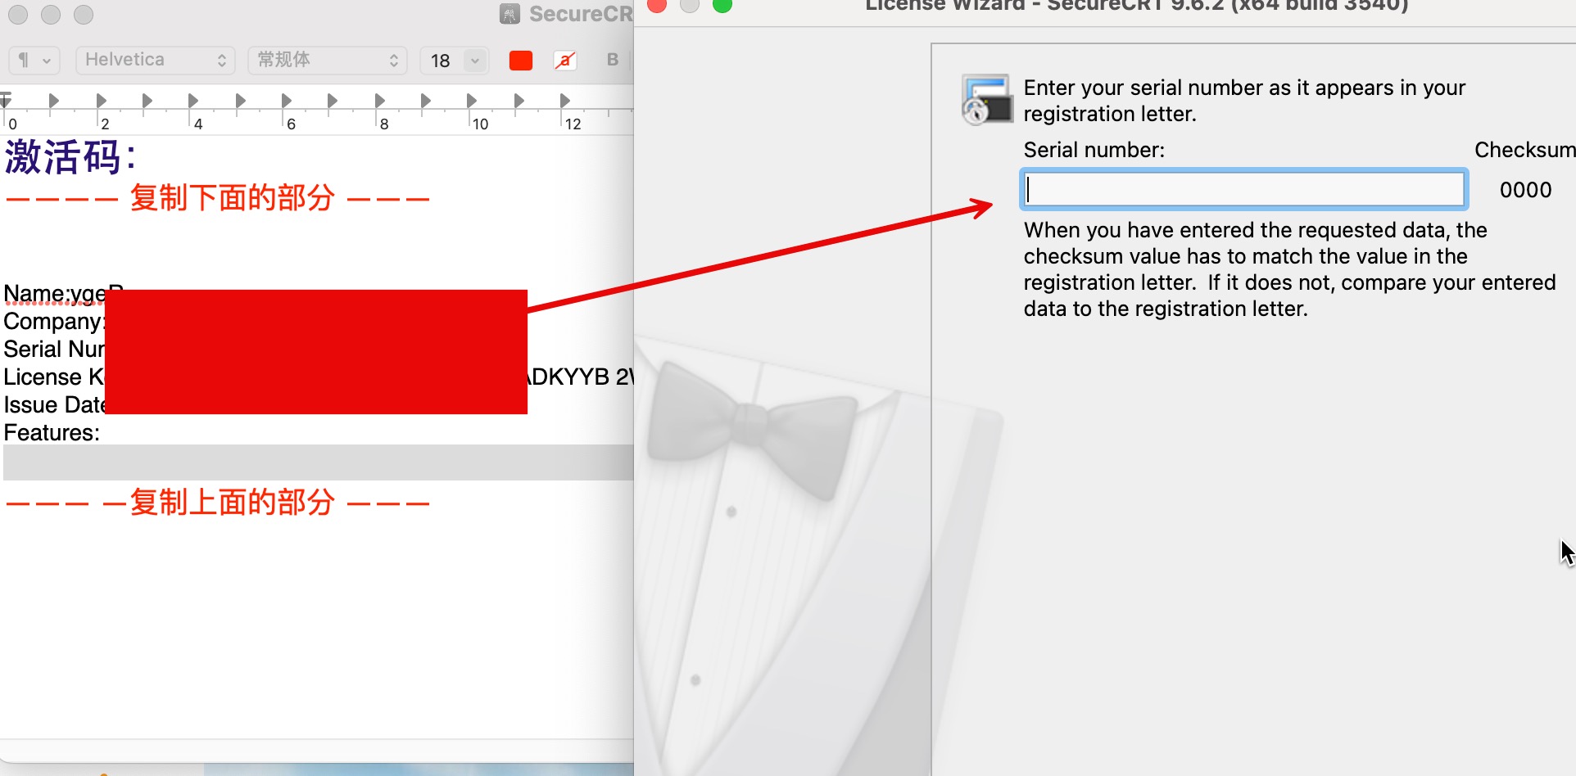Viewport: 1576px width, 776px height.
Task: Click the SecureCRT document icon in title bar
Action: [x=509, y=14]
